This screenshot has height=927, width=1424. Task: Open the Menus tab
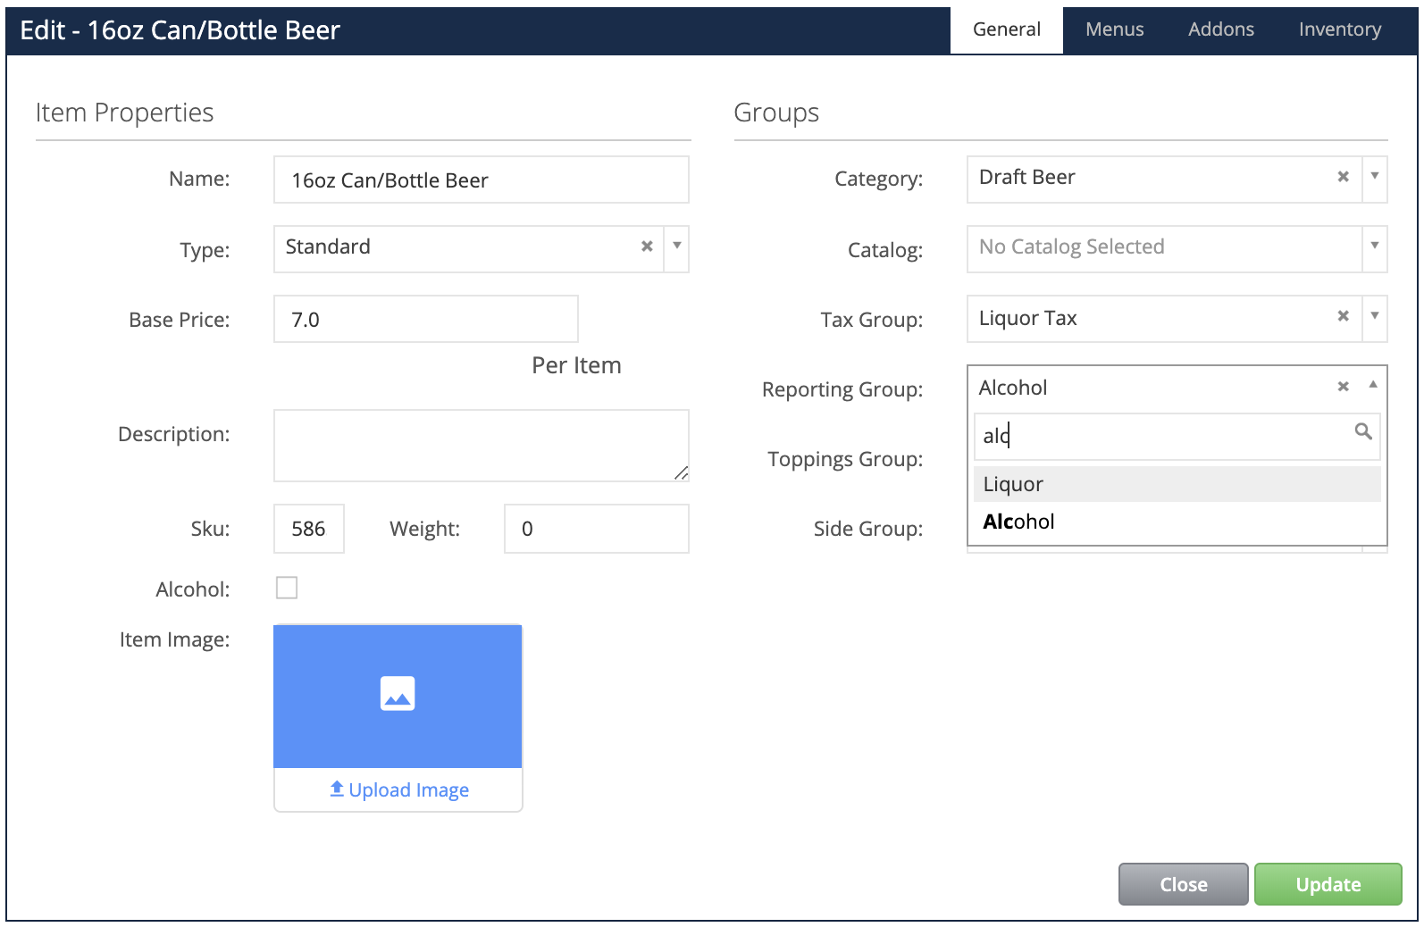(1114, 29)
